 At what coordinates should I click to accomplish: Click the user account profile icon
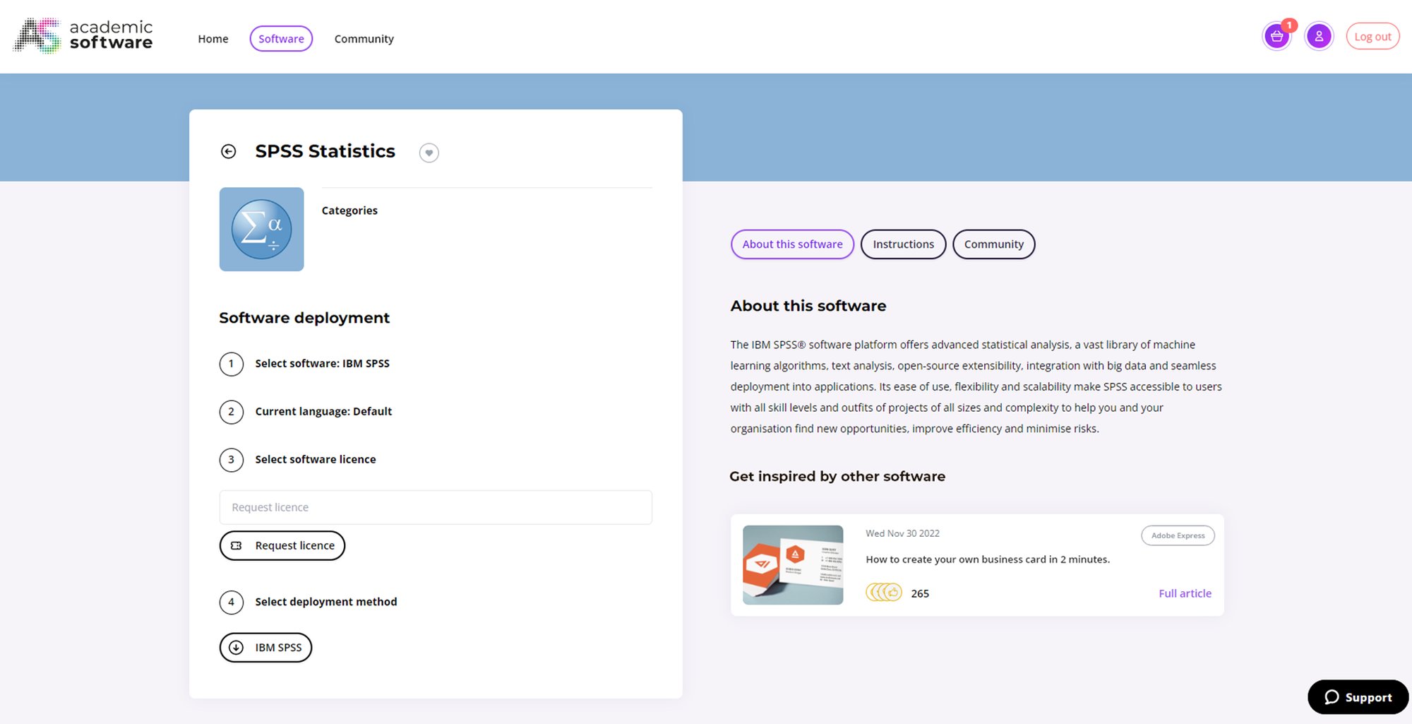coord(1319,36)
